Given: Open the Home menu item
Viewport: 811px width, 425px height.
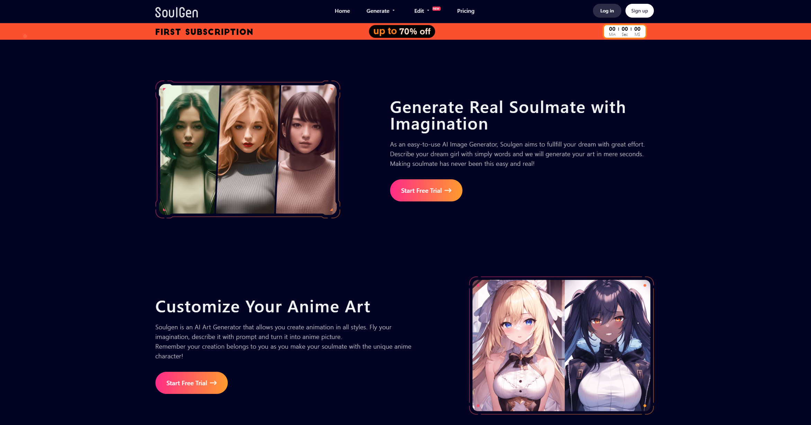Looking at the screenshot, I should (342, 11).
